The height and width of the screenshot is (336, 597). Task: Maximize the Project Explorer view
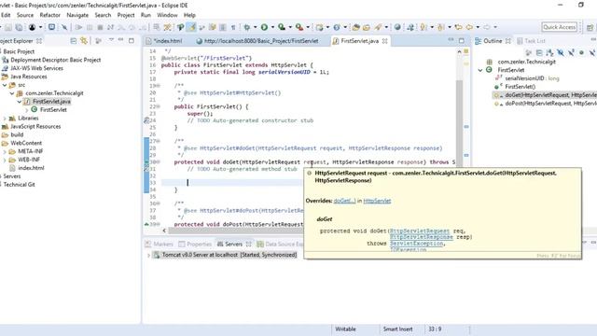pyautogui.click(x=132, y=40)
